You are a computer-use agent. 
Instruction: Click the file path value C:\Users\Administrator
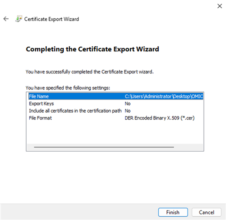click(x=164, y=96)
